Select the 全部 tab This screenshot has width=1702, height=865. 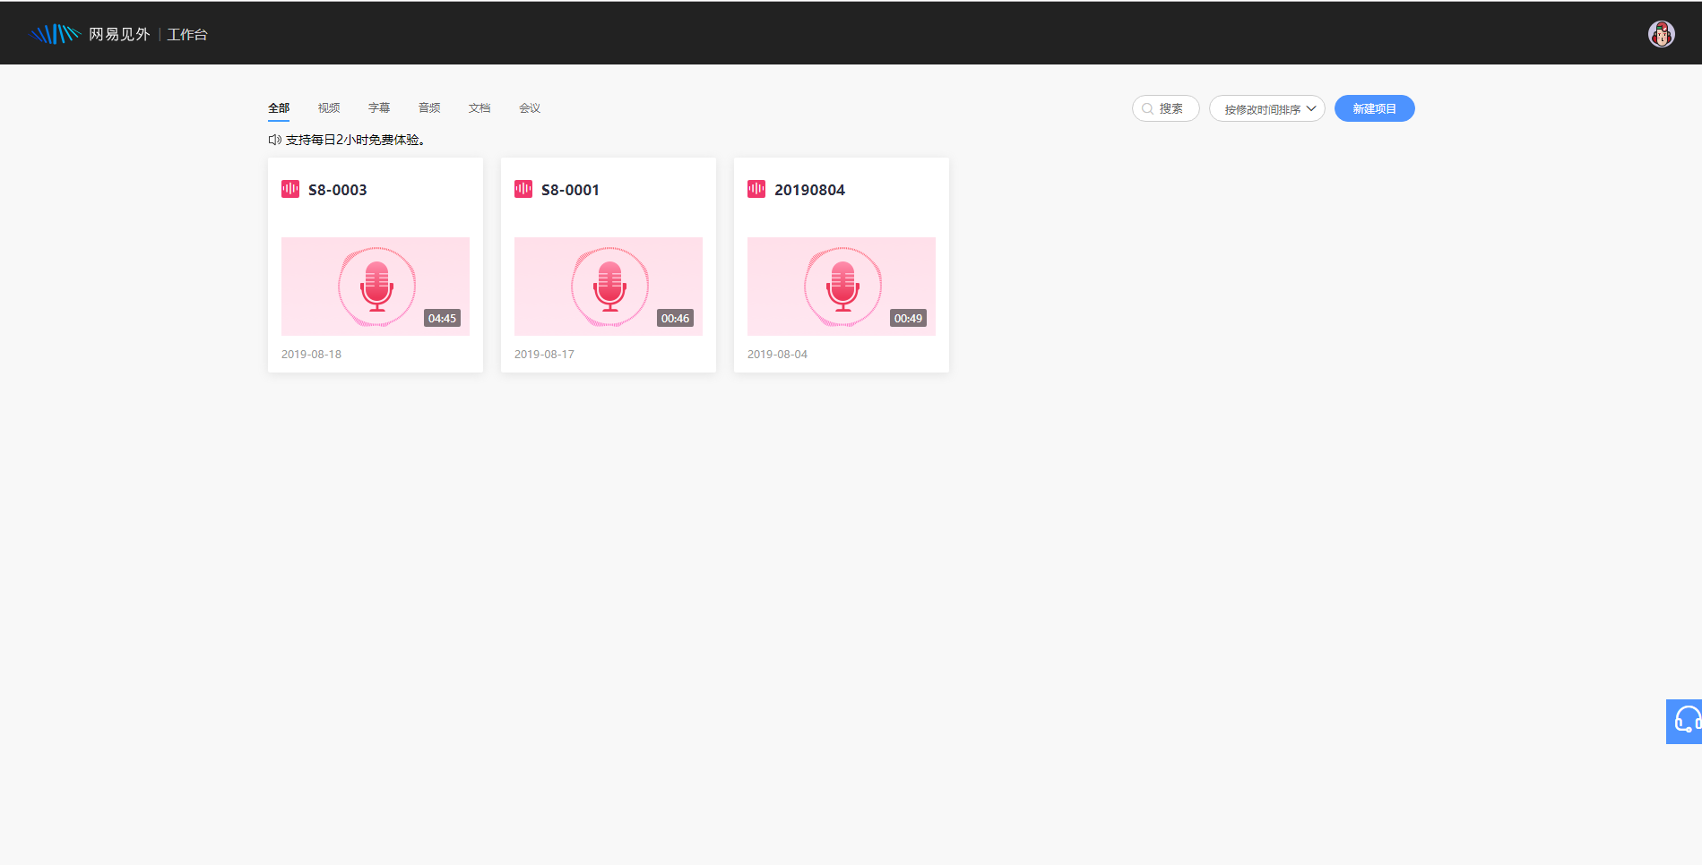click(x=279, y=108)
